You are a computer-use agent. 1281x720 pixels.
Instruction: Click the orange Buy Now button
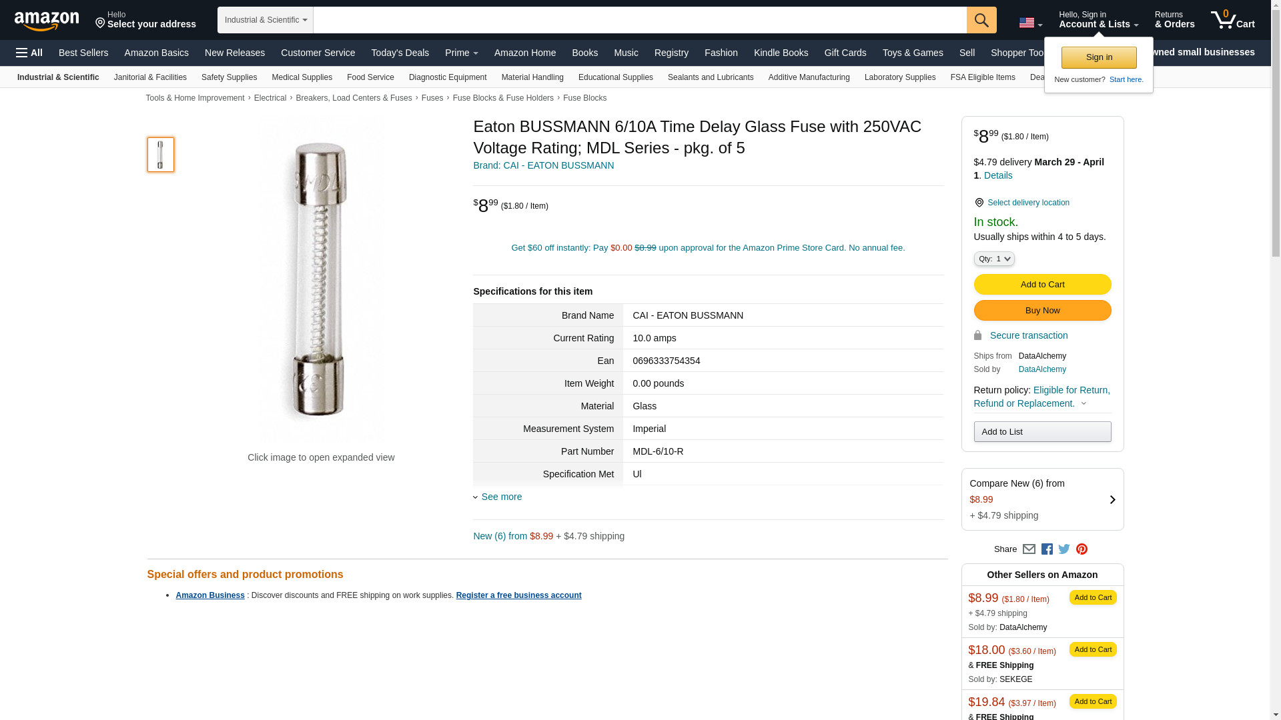(1042, 311)
